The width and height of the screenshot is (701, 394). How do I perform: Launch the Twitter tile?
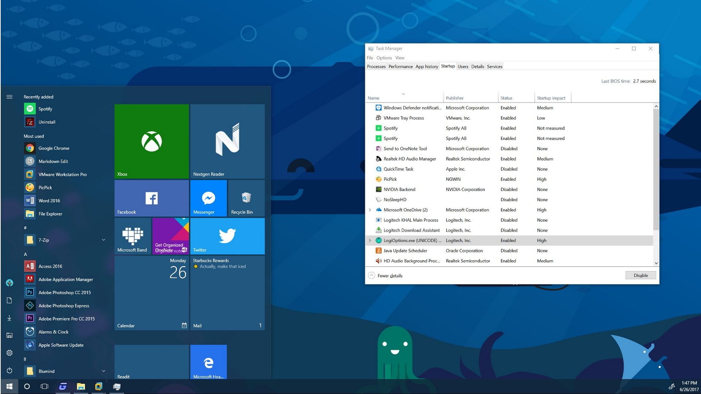pyautogui.click(x=227, y=236)
